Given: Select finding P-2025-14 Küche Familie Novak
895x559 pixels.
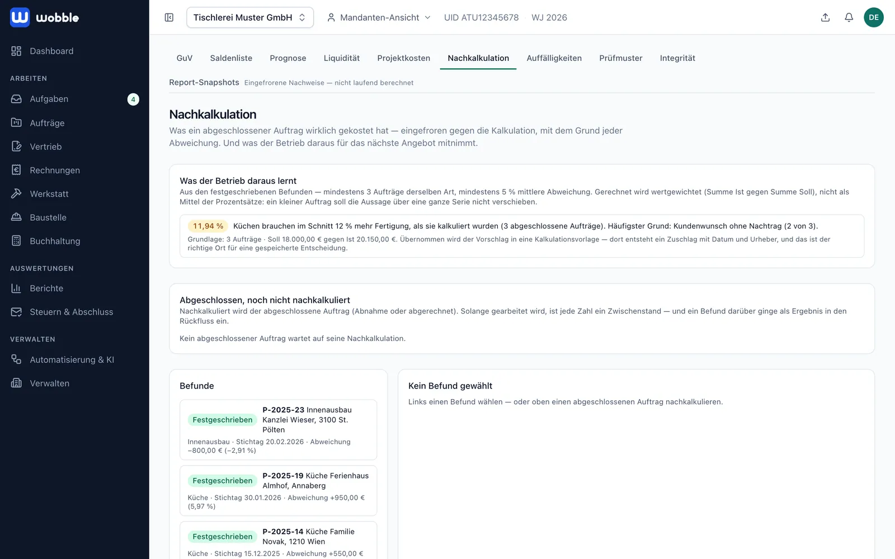Looking at the screenshot, I should point(279,541).
